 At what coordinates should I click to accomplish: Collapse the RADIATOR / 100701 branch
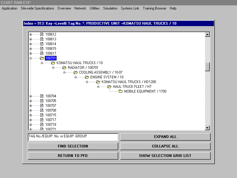pyautogui.click(x=53, y=68)
